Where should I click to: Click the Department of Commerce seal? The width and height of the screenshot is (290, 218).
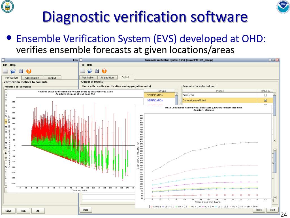coord(7,7)
